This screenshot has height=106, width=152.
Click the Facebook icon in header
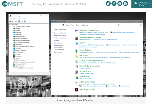click(114, 4)
